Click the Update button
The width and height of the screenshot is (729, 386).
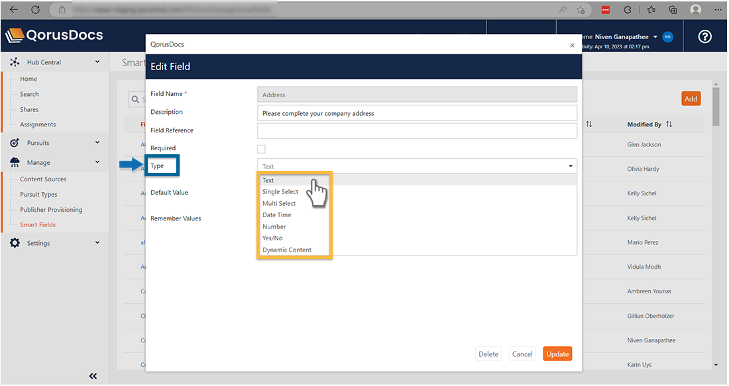[557, 354]
